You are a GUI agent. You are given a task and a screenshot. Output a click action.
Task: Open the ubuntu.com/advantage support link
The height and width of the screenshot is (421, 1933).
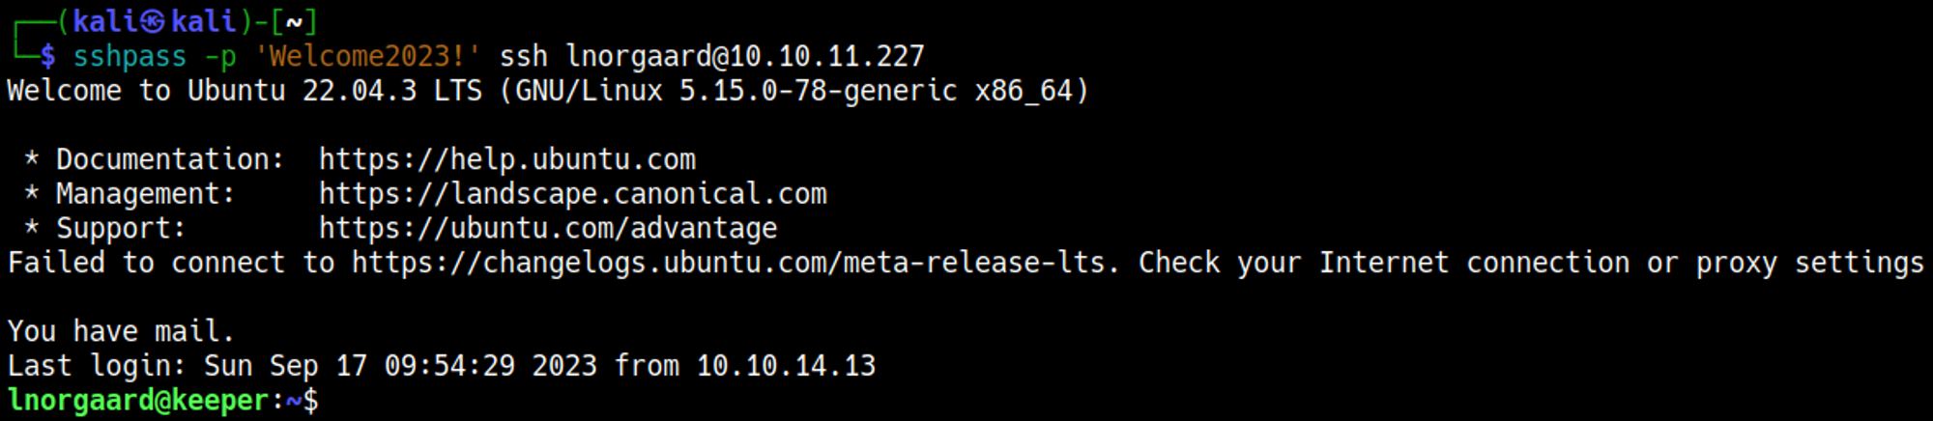click(547, 229)
